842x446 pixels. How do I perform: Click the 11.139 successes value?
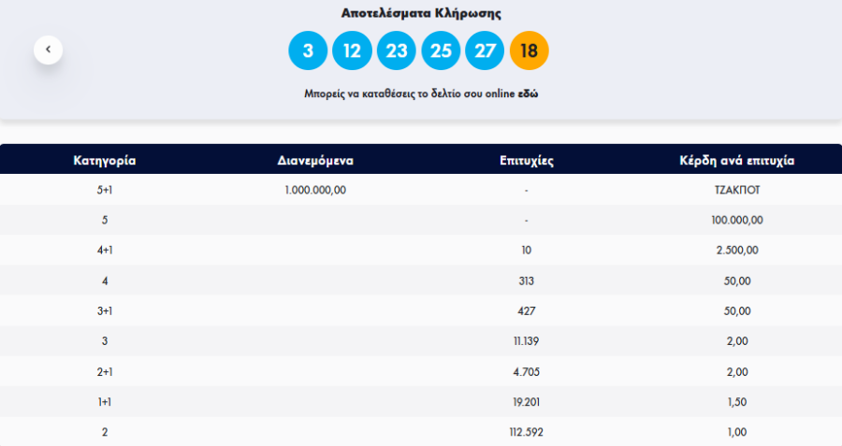(527, 341)
